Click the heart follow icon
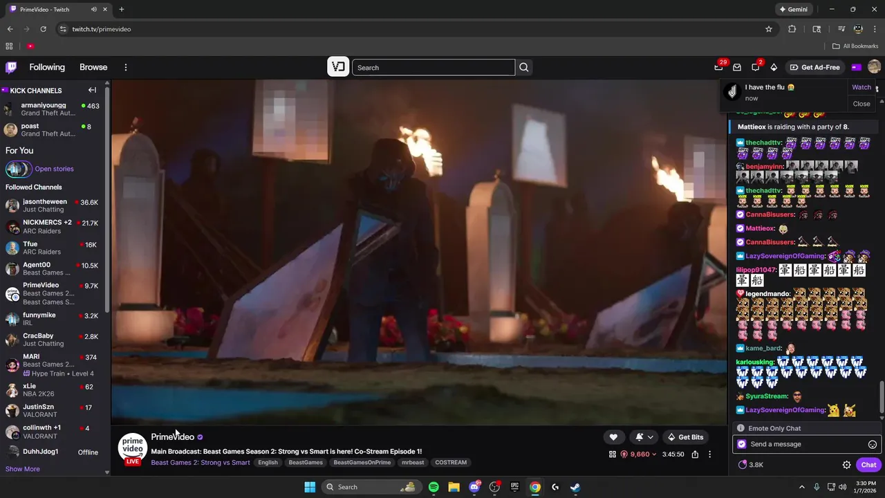885x498 pixels. click(x=613, y=437)
